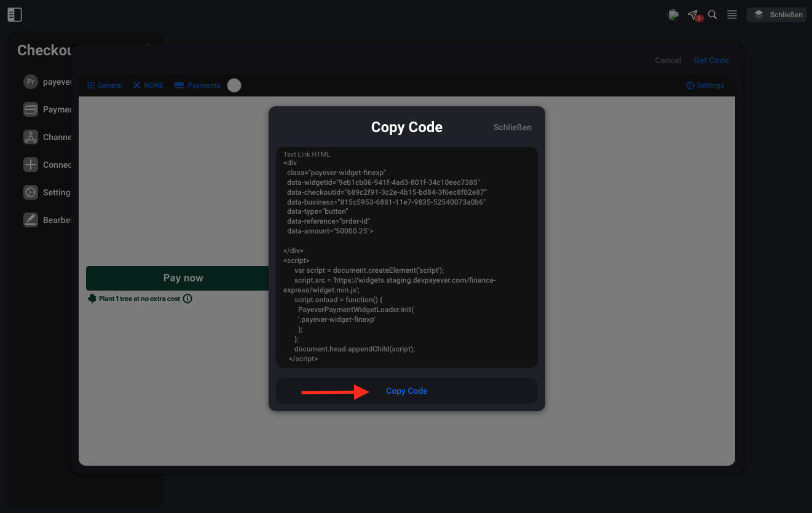The width and height of the screenshot is (812, 513).
Task: Select the Pr payever sidebar entry
Action: pos(48,82)
